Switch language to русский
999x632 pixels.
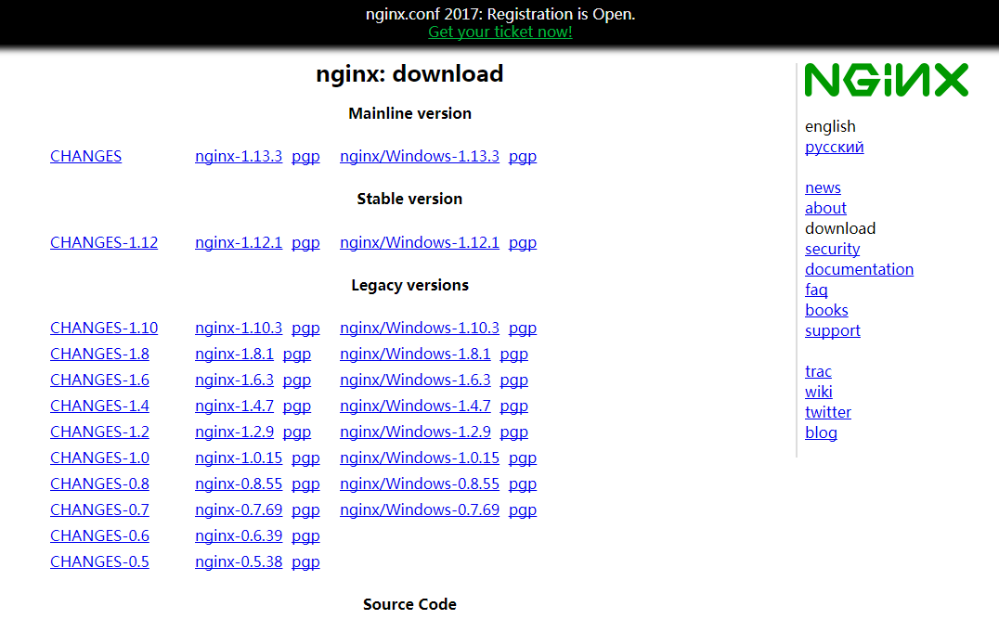point(834,148)
